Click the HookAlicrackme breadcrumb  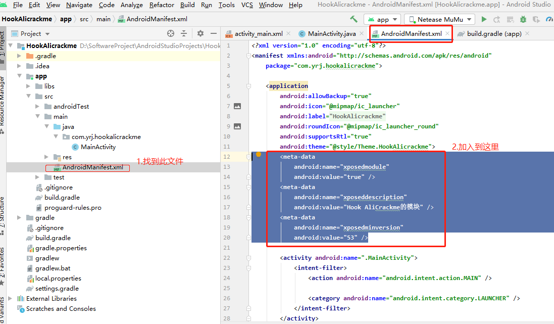pos(27,19)
